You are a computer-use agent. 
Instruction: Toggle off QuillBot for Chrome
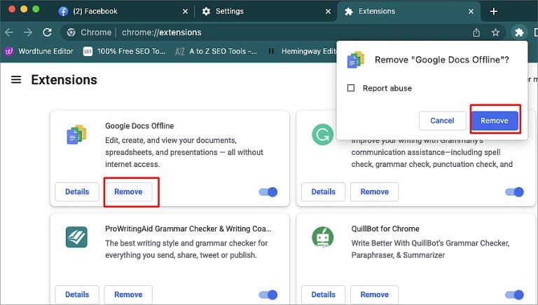[x=514, y=294]
